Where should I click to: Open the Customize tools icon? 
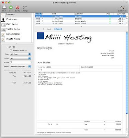tap(122, 8)
